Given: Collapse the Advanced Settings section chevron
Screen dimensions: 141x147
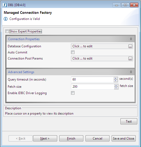Looking at the screenshot, I should 131,72.
